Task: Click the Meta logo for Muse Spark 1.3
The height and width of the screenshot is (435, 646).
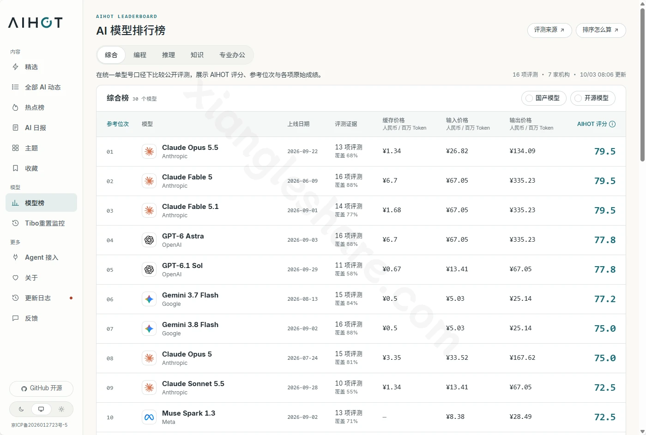Action: [149, 417]
